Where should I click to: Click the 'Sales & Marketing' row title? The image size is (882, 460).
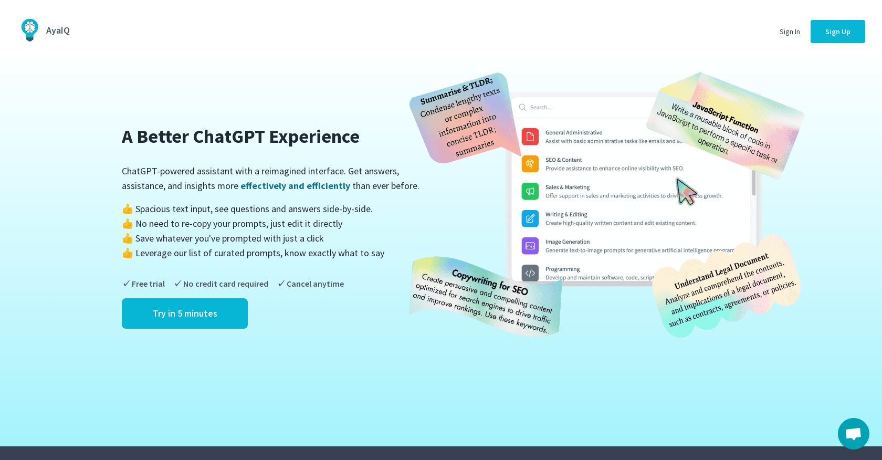click(568, 187)
